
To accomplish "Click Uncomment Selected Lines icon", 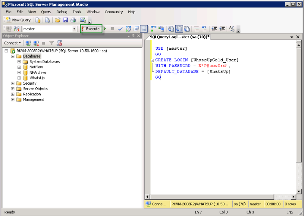I will [x=204, y=29].
